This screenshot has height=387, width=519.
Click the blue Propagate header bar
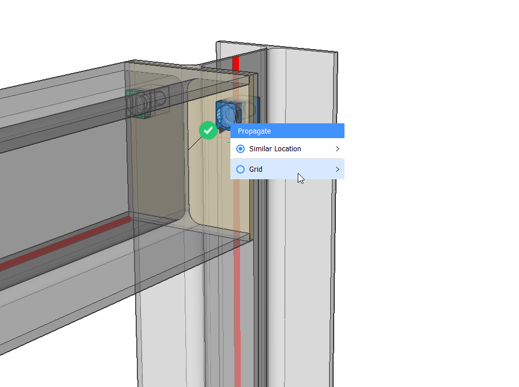tap(287, 131)
